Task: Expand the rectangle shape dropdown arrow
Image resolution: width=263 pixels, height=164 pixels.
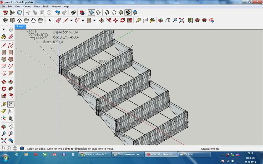Action: coord(94,20)
